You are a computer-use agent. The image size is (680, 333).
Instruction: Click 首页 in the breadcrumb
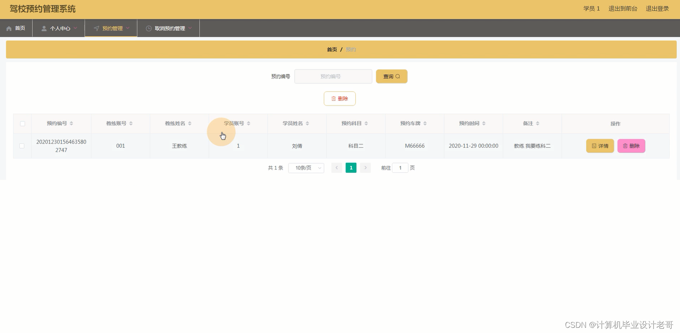point(332,50)
